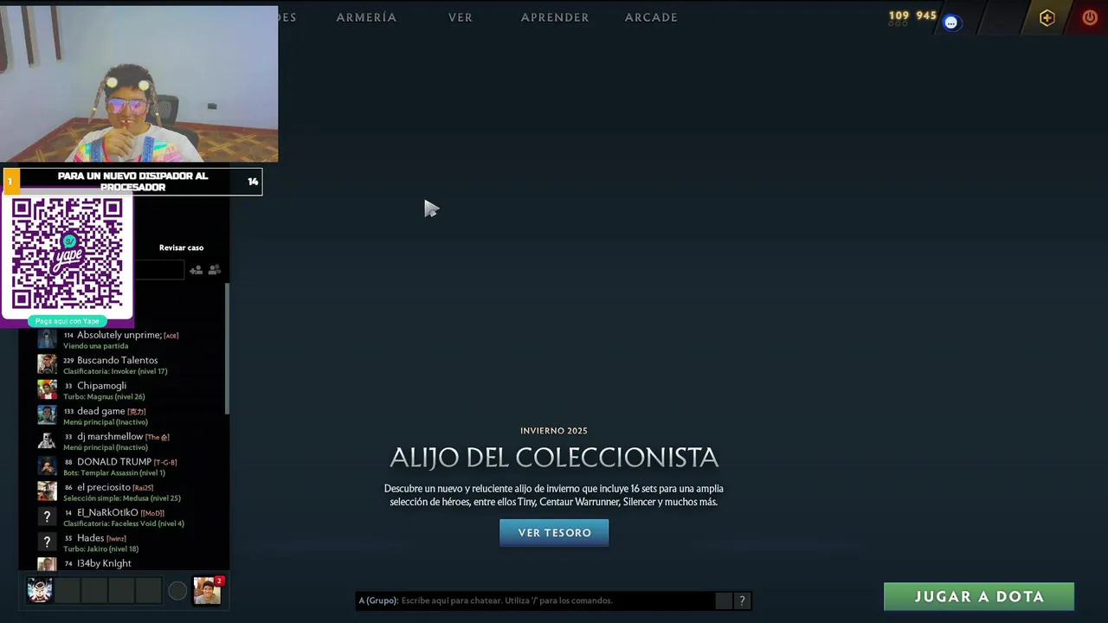Click the group chat input field
Viewport: 1108px width, 623px height.
tap(536, 601)
